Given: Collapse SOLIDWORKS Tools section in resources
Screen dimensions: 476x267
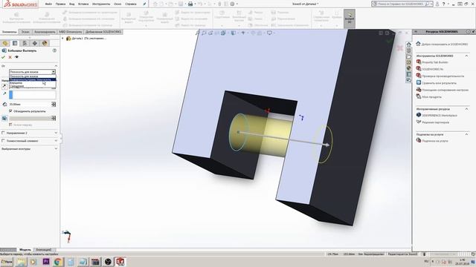Looking at the screenshot, I should [466, 56].
